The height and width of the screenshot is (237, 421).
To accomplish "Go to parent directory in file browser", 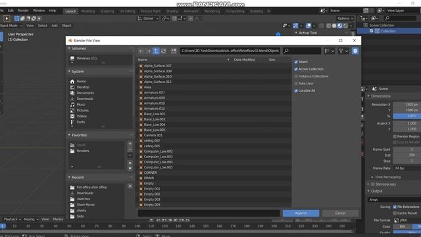I will 156,51.
